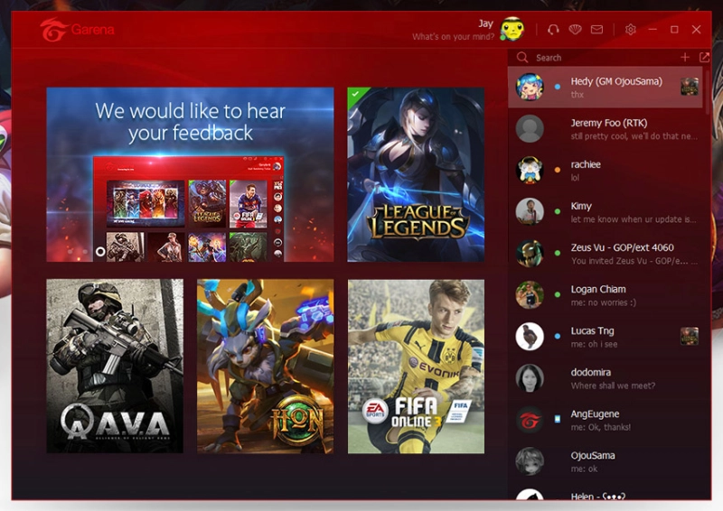The height and width of the screenshot is (511, 723).
Task: Click the mobile status icon by AngEugene
Action: tap(558, 419)
